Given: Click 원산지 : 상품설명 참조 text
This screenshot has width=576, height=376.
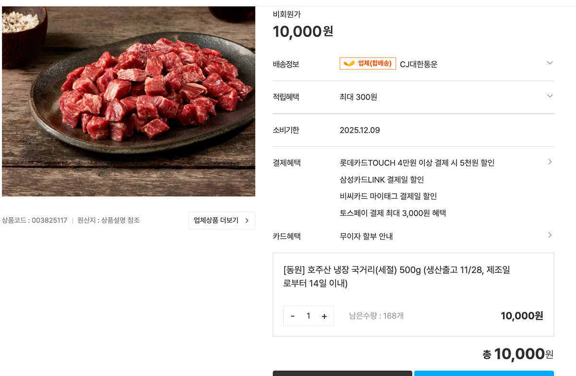Looking at the screenshot, I should click(108, 221).
